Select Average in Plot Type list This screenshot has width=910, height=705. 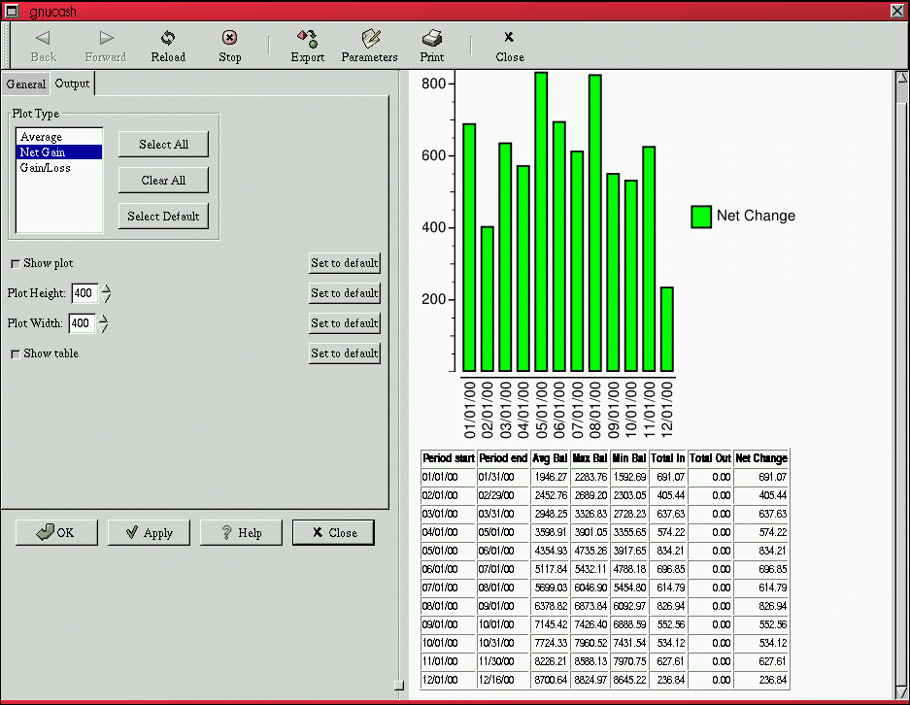pos(42,137)
